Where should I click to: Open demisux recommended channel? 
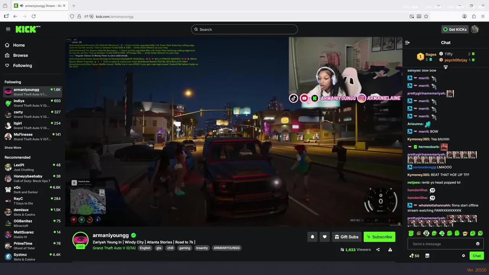(32, 212)
